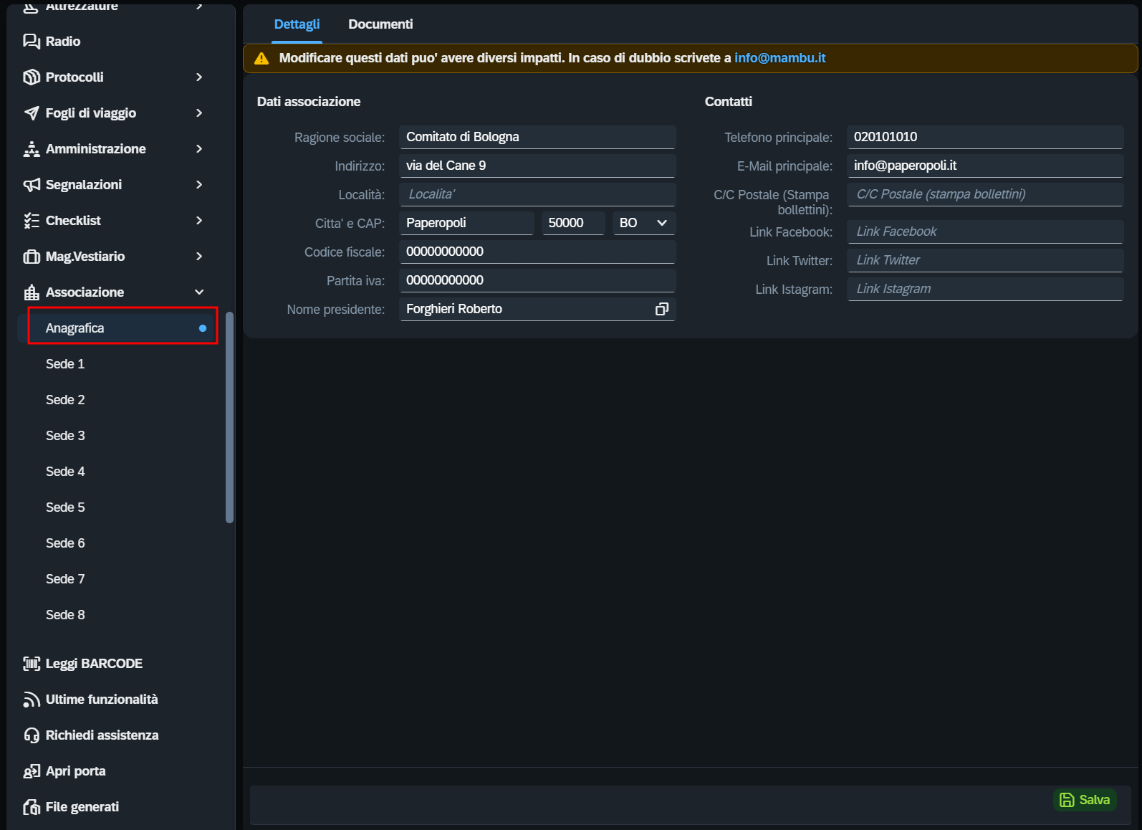Click the blue dot beside Anagrafica
Viewport: 1142px width, 830px height.
(x=203, y=328)
